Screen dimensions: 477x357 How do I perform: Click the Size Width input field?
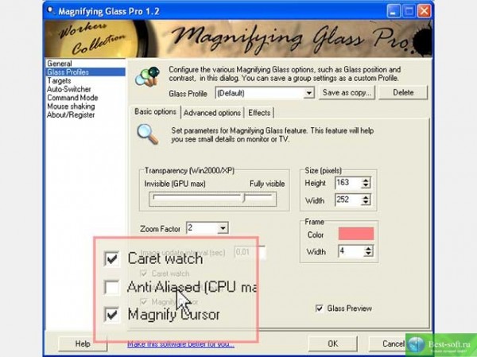point(348,200)
